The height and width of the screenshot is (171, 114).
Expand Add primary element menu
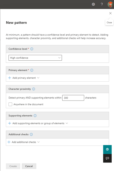(24, 78)
